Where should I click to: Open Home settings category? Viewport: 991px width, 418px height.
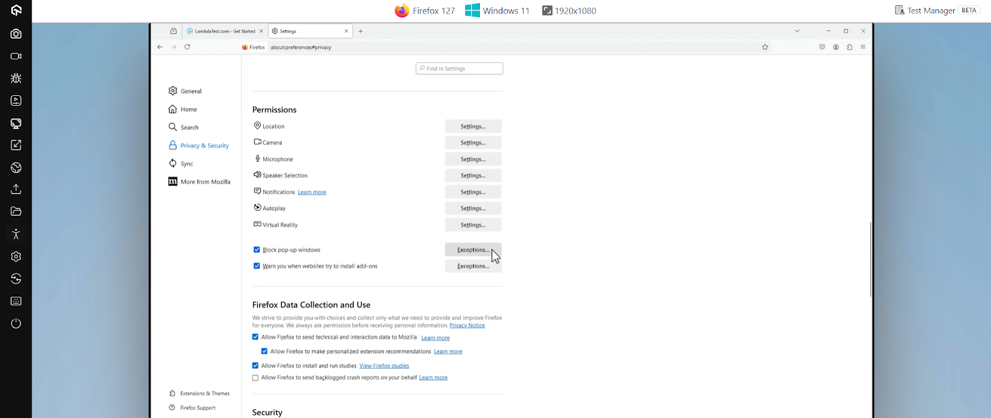tap(183, 109)
